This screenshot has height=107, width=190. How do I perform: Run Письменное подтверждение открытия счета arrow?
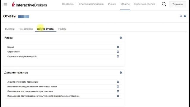tap(118, 91)
